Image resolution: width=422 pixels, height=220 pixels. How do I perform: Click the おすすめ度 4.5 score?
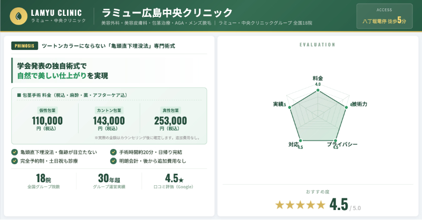click(x=340, y=204)
